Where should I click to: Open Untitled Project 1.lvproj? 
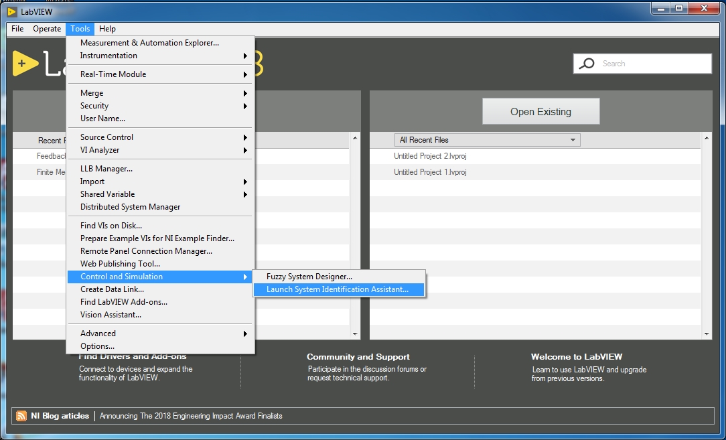click(430, 172)
